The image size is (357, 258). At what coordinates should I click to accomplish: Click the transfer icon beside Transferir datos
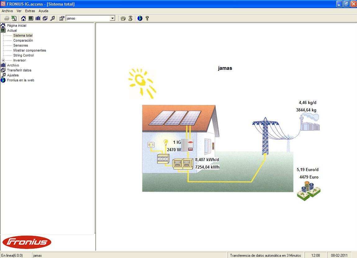(3, 70)
